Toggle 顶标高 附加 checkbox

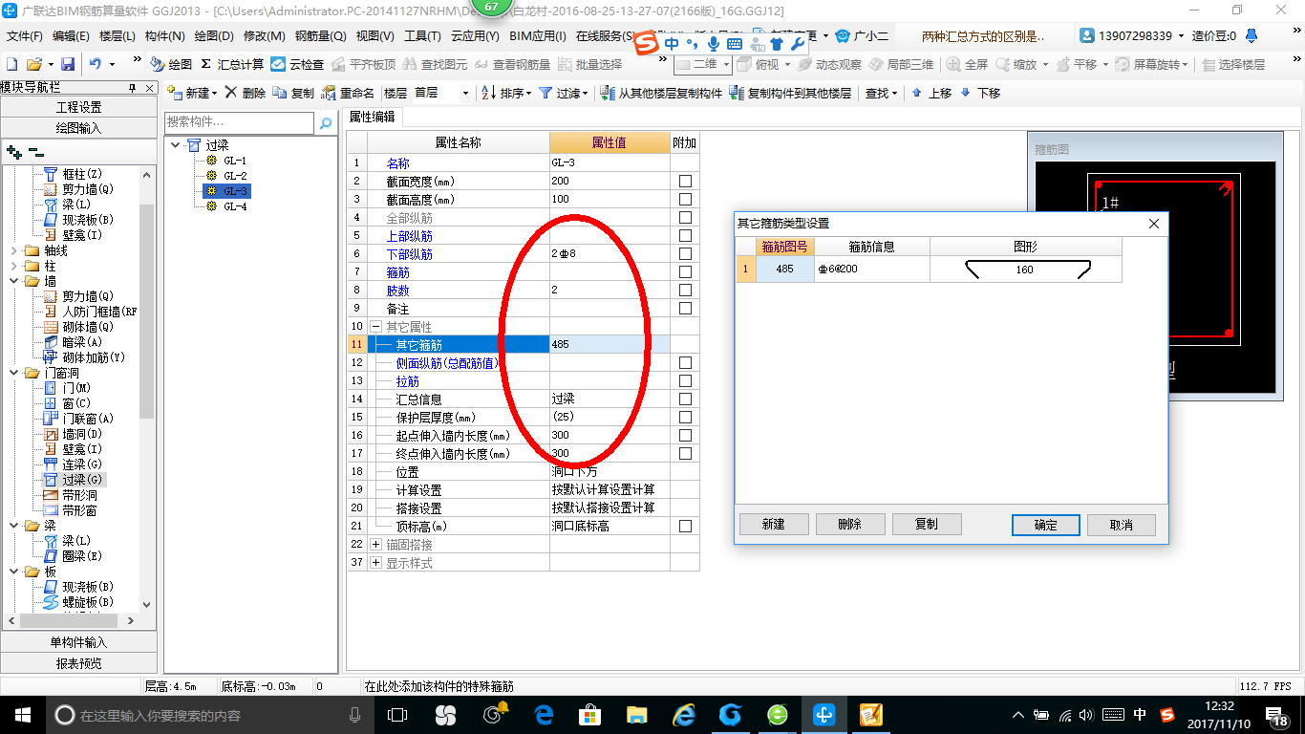click(x=685, y=526)
